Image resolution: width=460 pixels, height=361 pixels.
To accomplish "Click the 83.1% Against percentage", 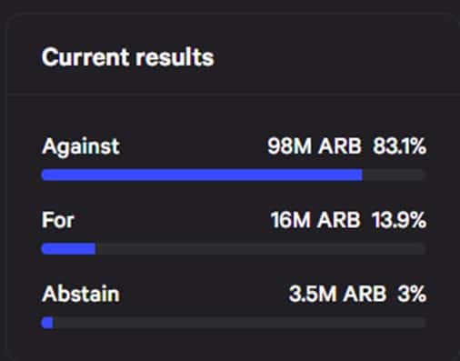I will 399,146.
